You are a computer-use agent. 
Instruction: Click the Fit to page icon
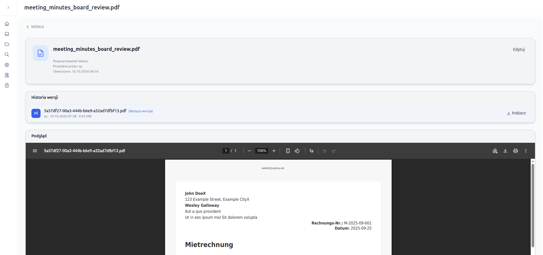pyautogui.click(x=288, y=151)
